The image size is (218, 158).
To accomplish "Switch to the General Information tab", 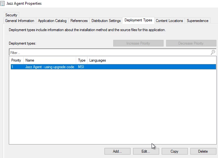I will (20, 21).
